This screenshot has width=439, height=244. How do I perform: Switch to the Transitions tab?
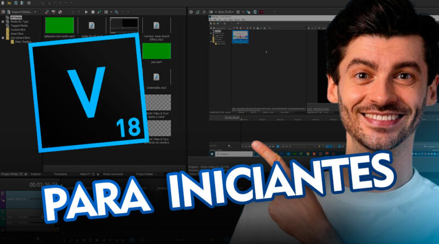click(60, 174)
